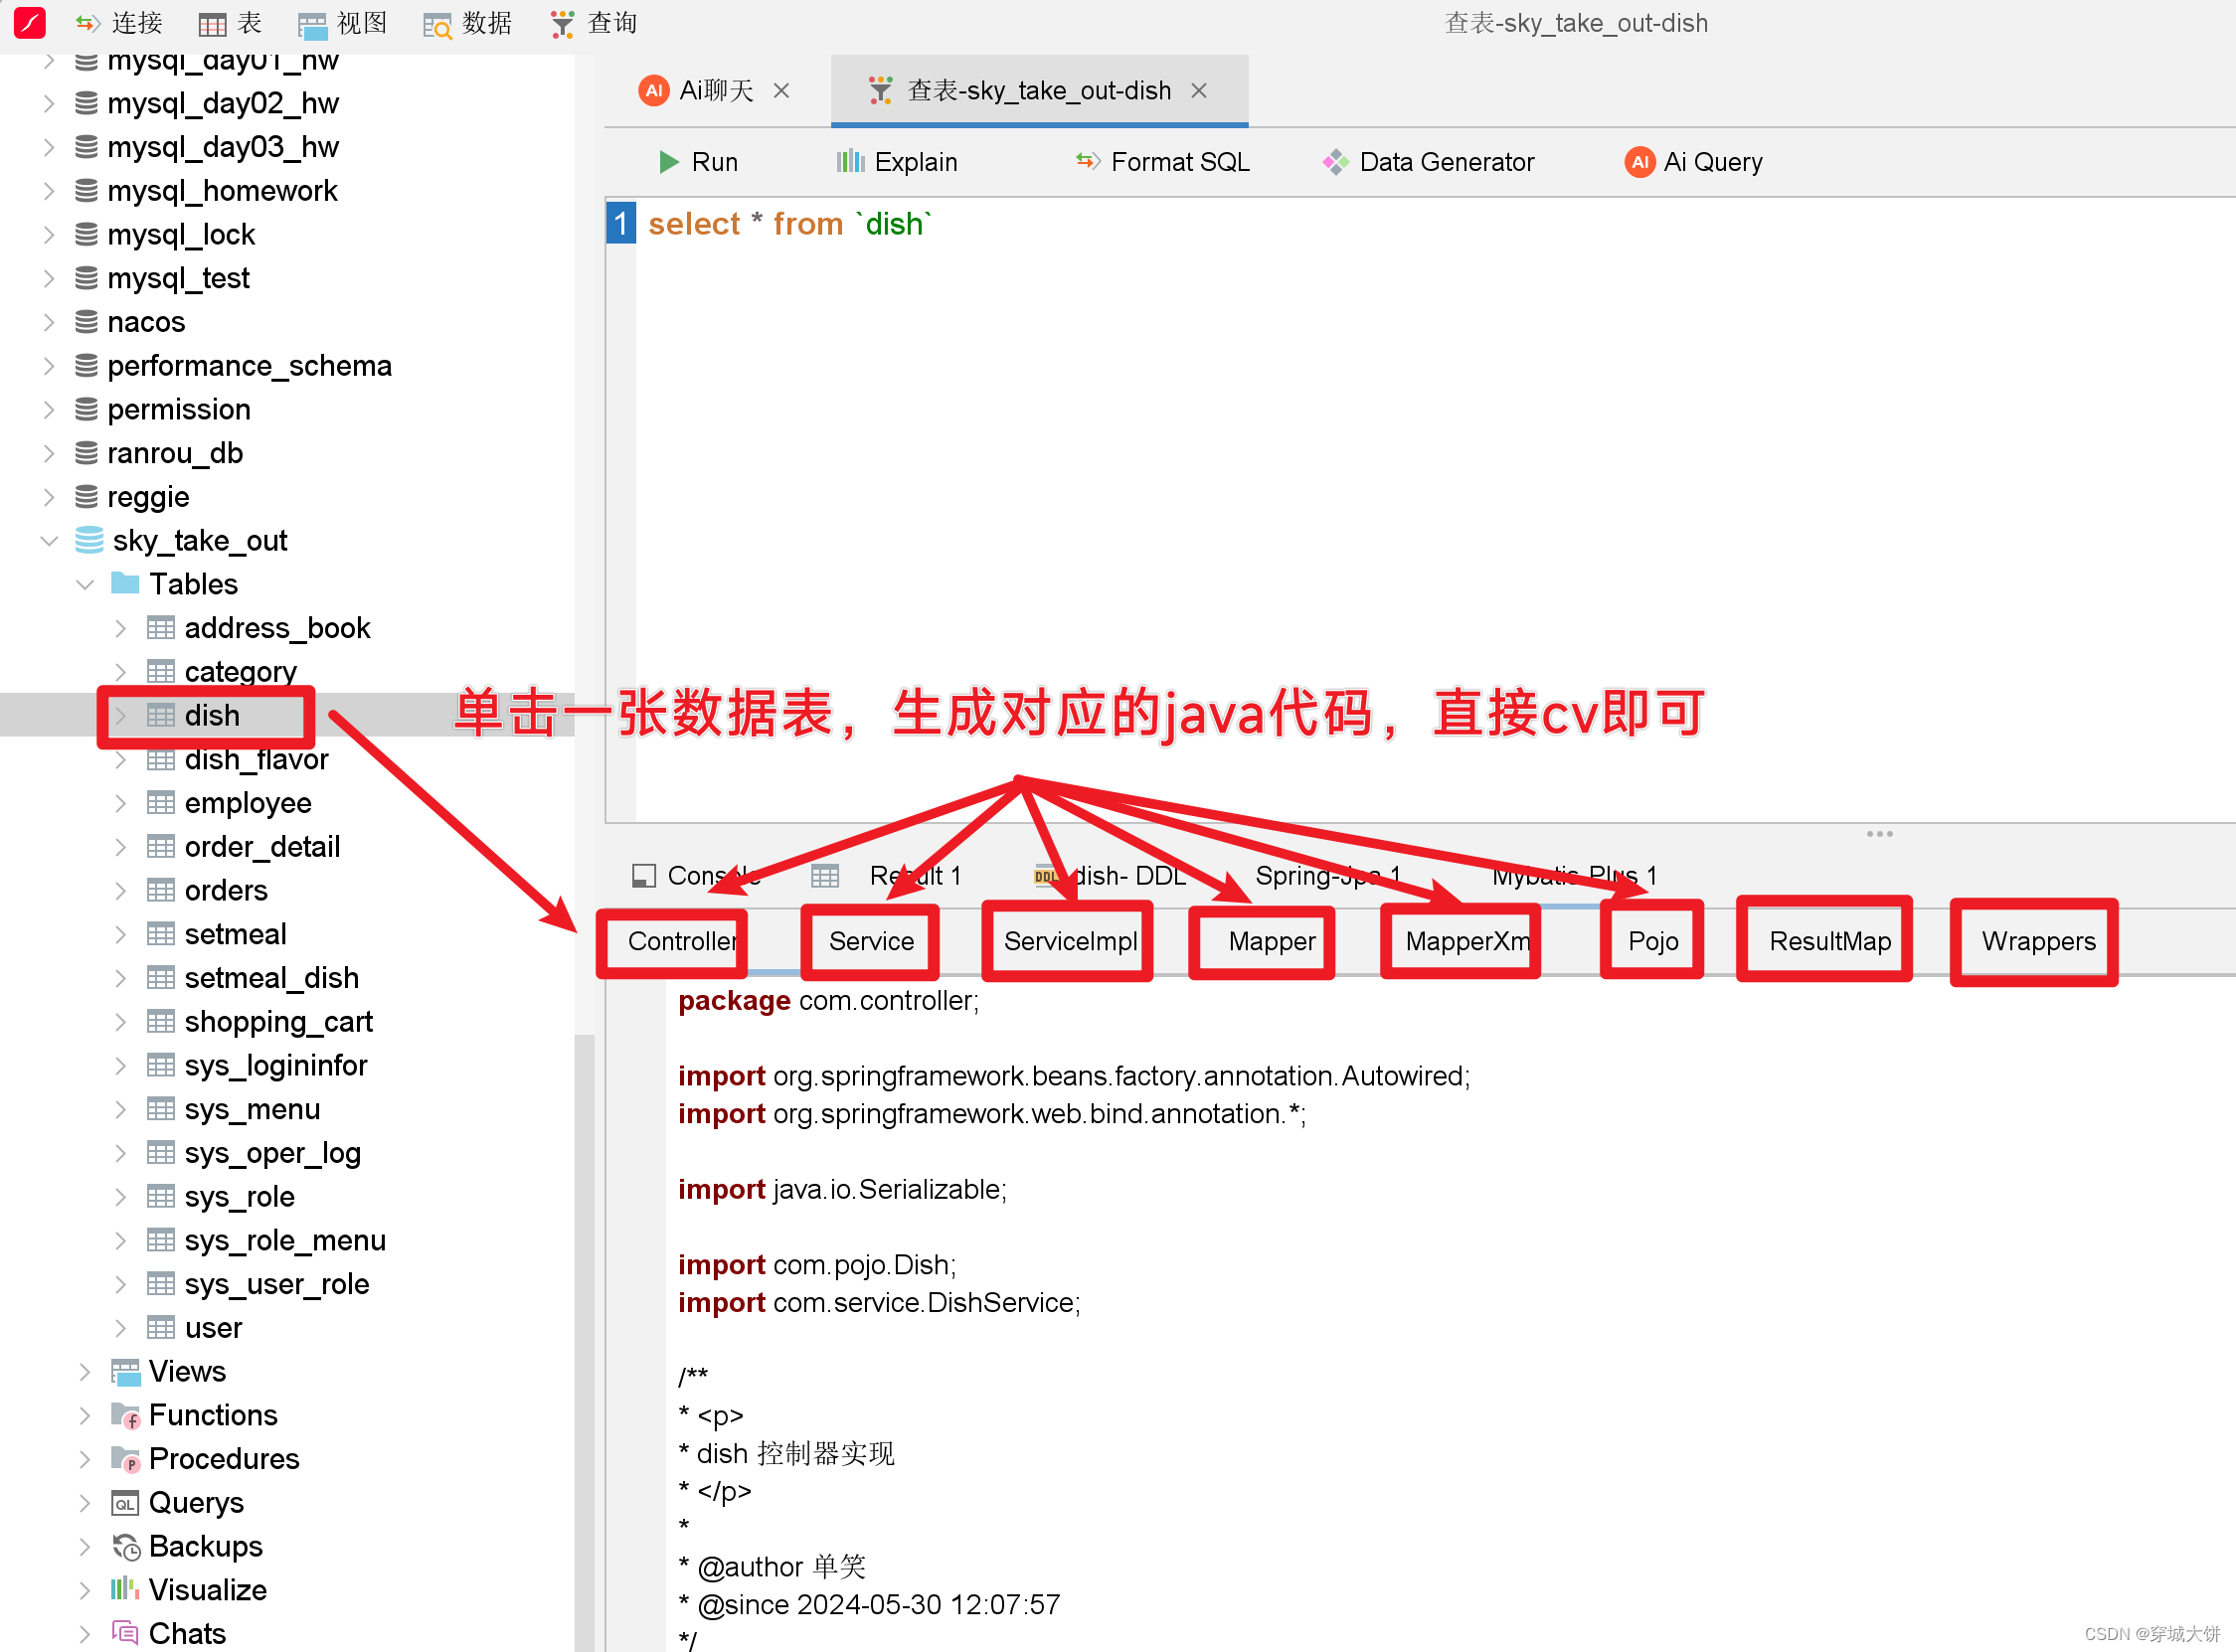Click the 表 table icon in the top toolbar
This screenshot has width=2236, height=1652.
pyautogui.click(x=213, y=23)
